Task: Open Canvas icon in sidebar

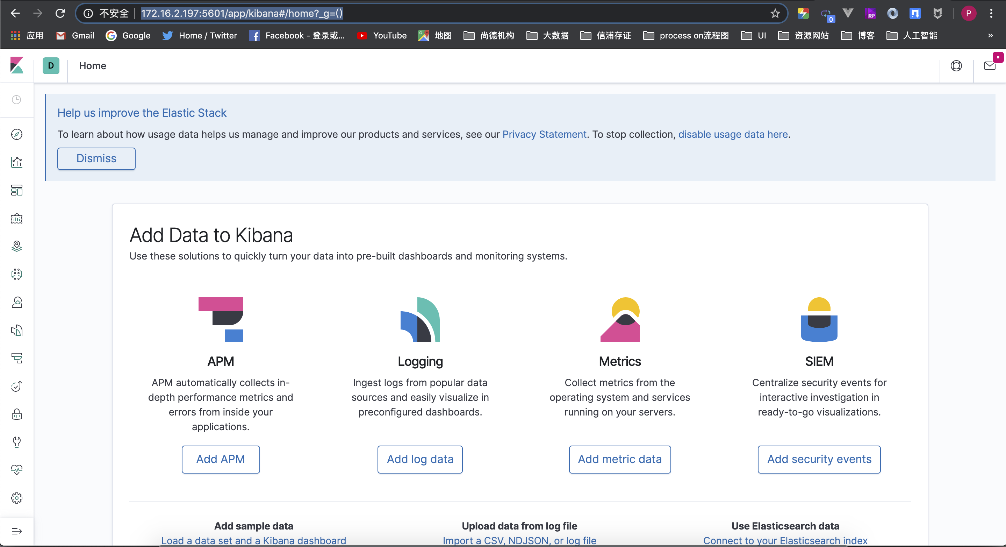Action: (x=16, y=218)
